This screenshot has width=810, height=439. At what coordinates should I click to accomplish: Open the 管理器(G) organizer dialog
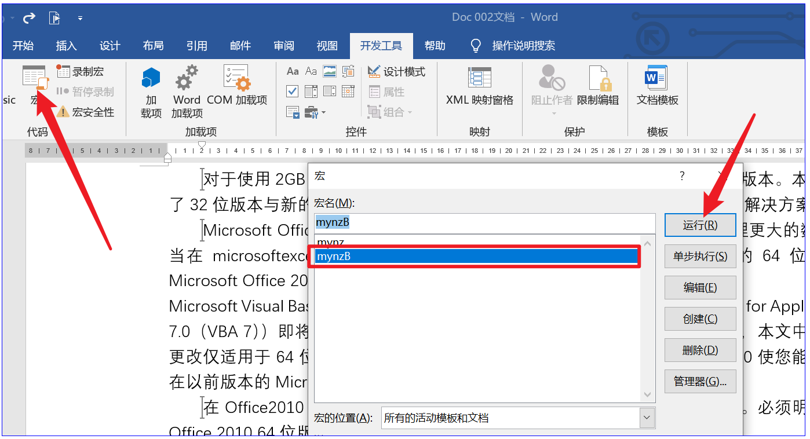[700, 381]
